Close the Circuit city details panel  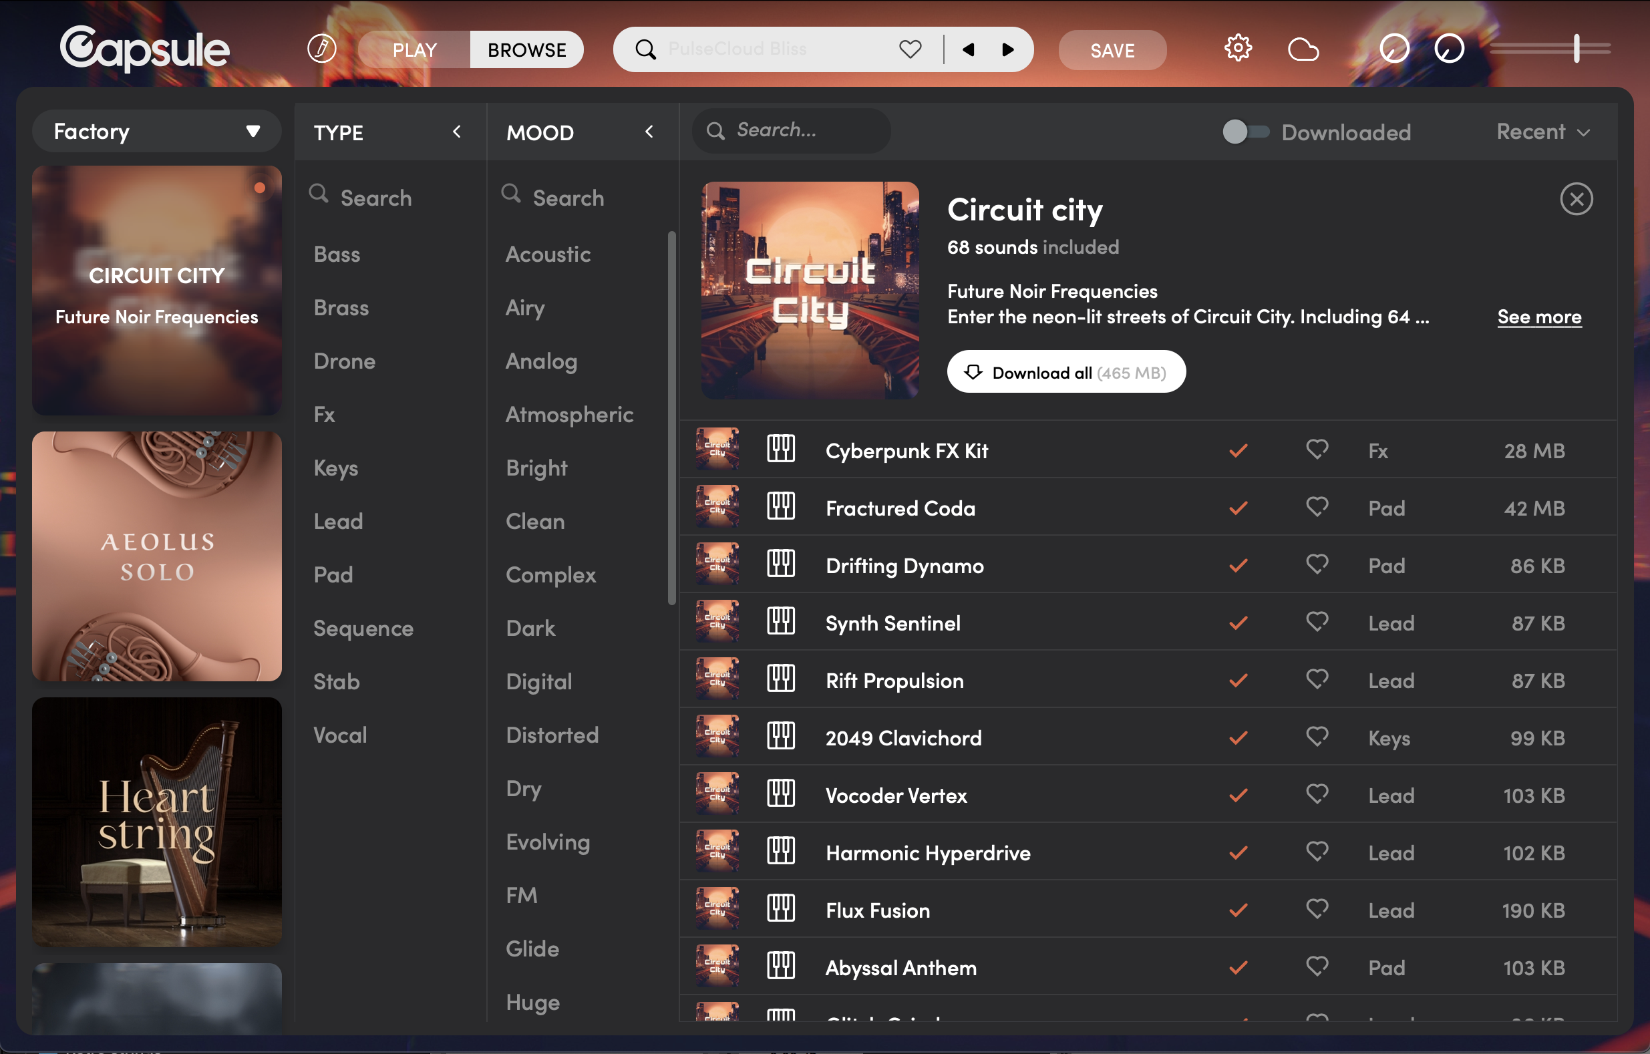[x=1576, y=200]
